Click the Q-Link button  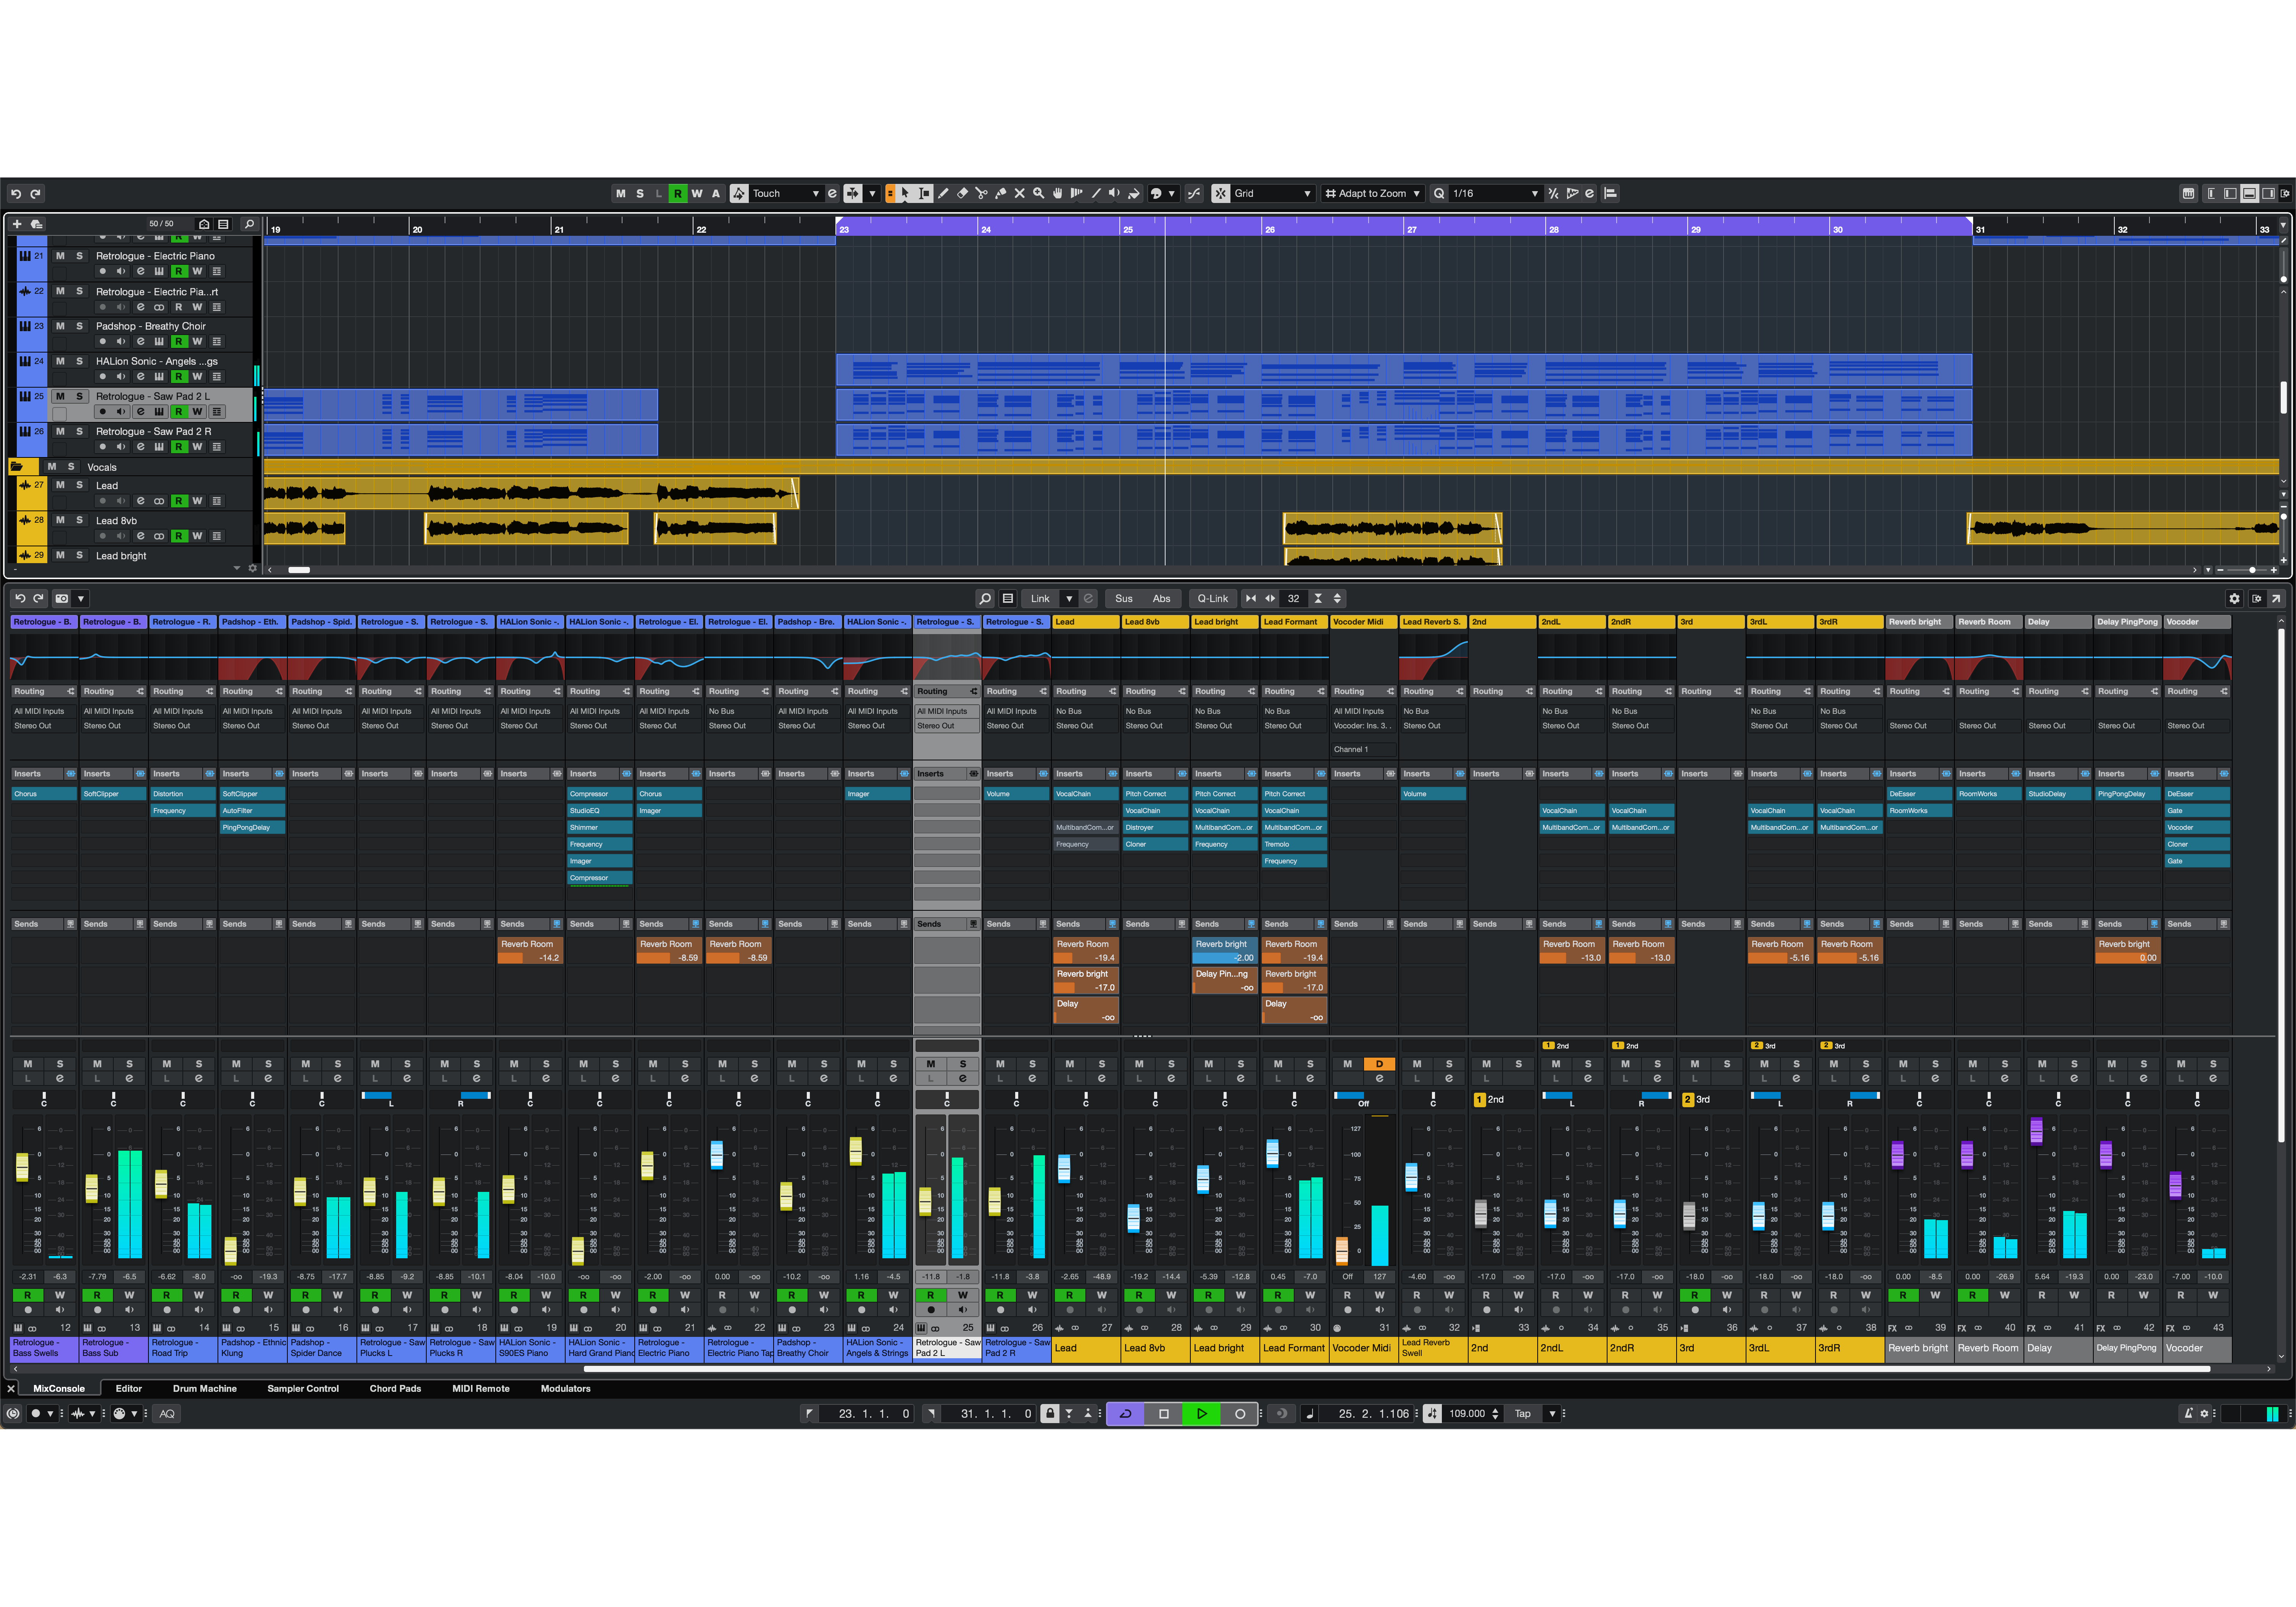click(1212, 599)
